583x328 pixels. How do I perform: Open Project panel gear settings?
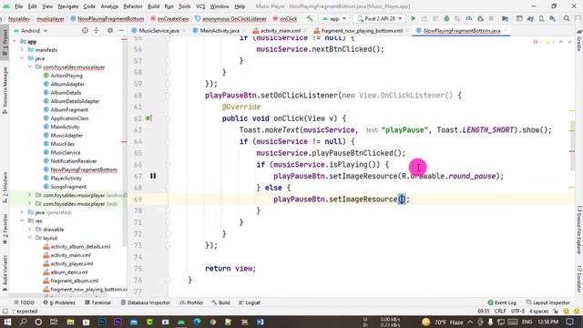tap(110, 30)
